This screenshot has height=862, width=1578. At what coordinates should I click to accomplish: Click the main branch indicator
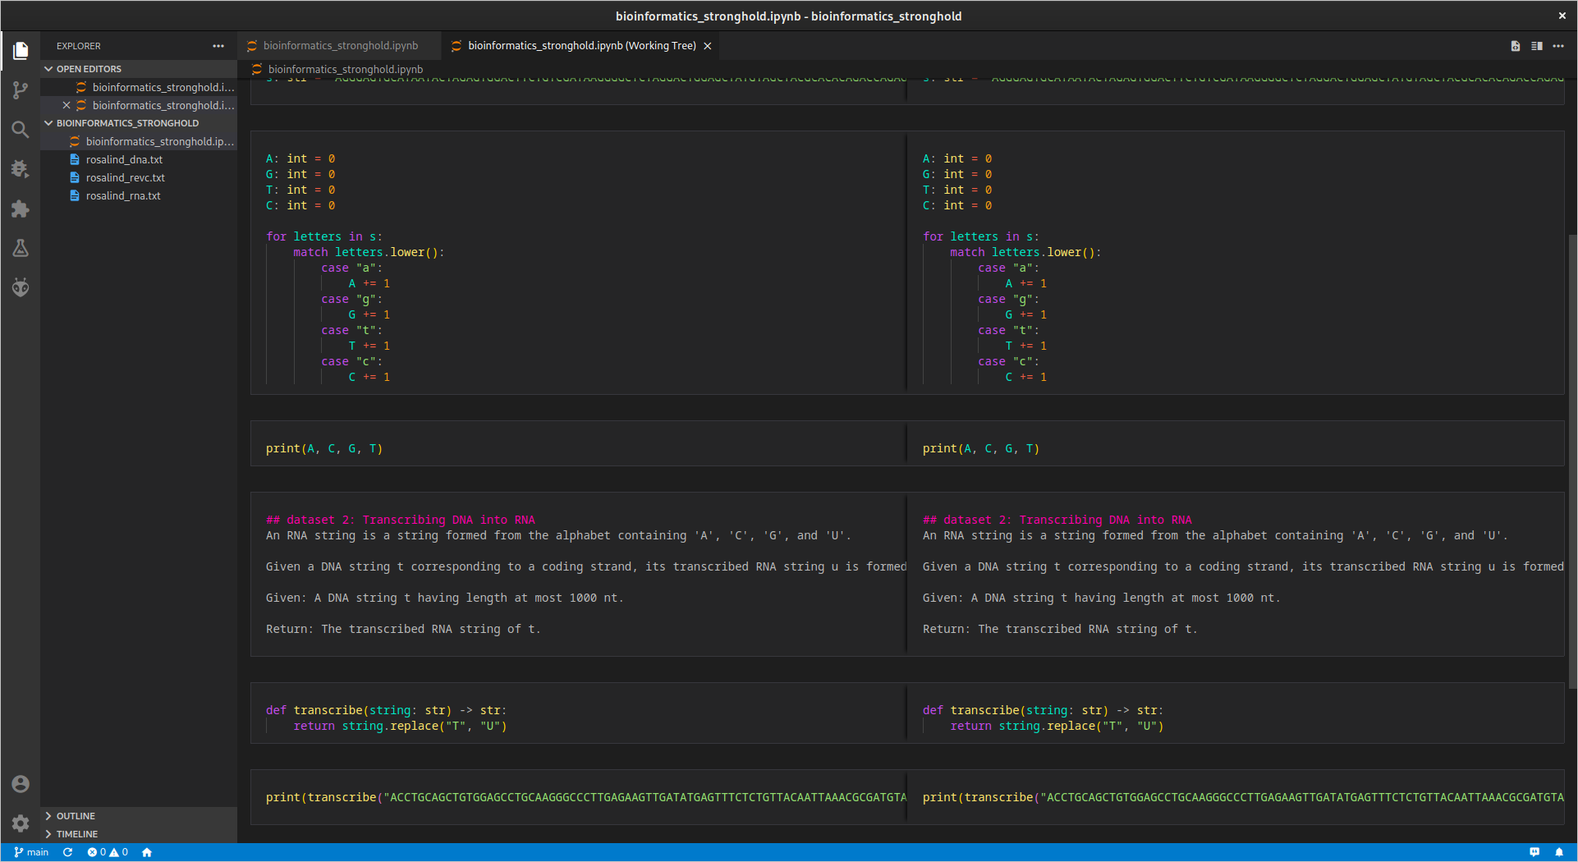pyautogui.click(x=31, y=852)
